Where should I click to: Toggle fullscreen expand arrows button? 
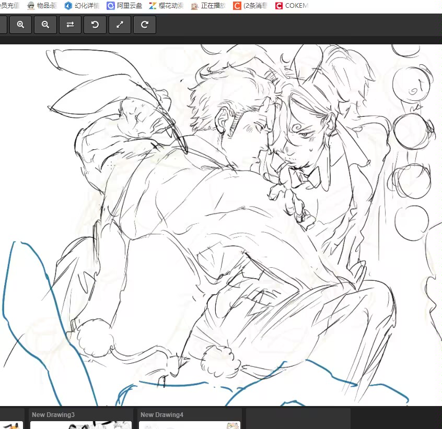(x=120, y=25)
